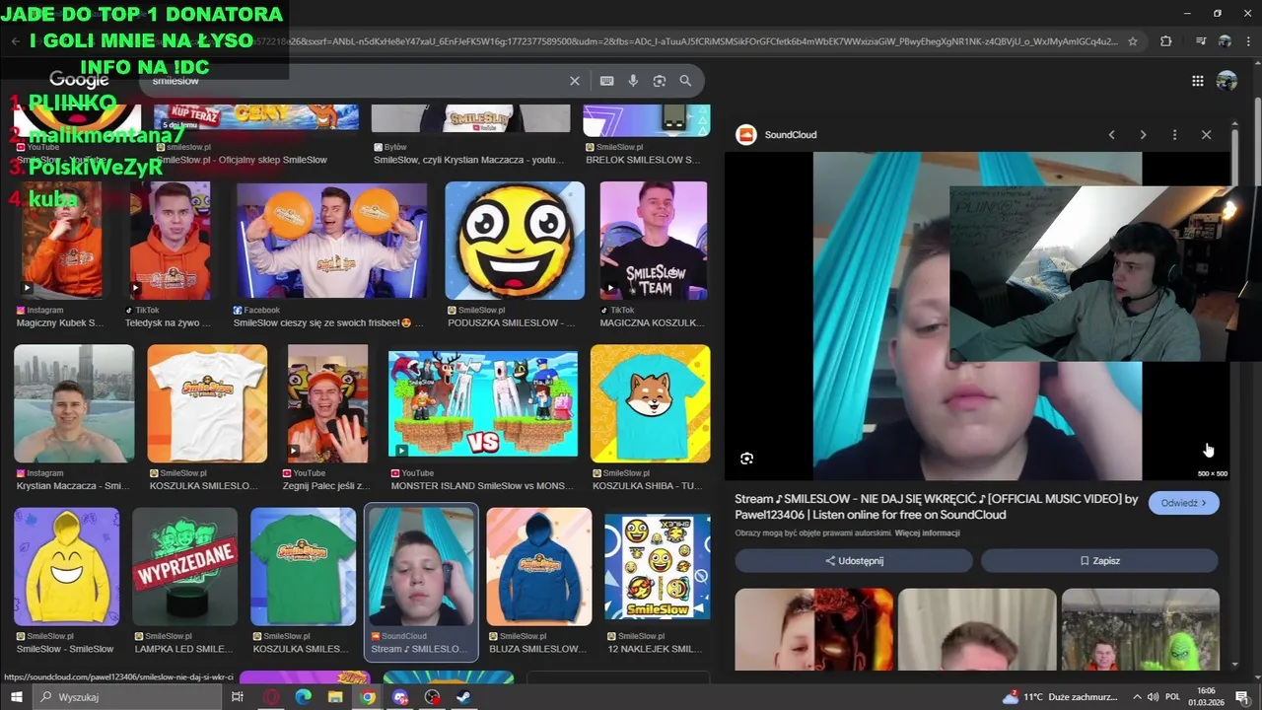Screen dimensions: 1262x710
Task: Open Microsoft Edge from the taskbar
Action: pos(303,697)
